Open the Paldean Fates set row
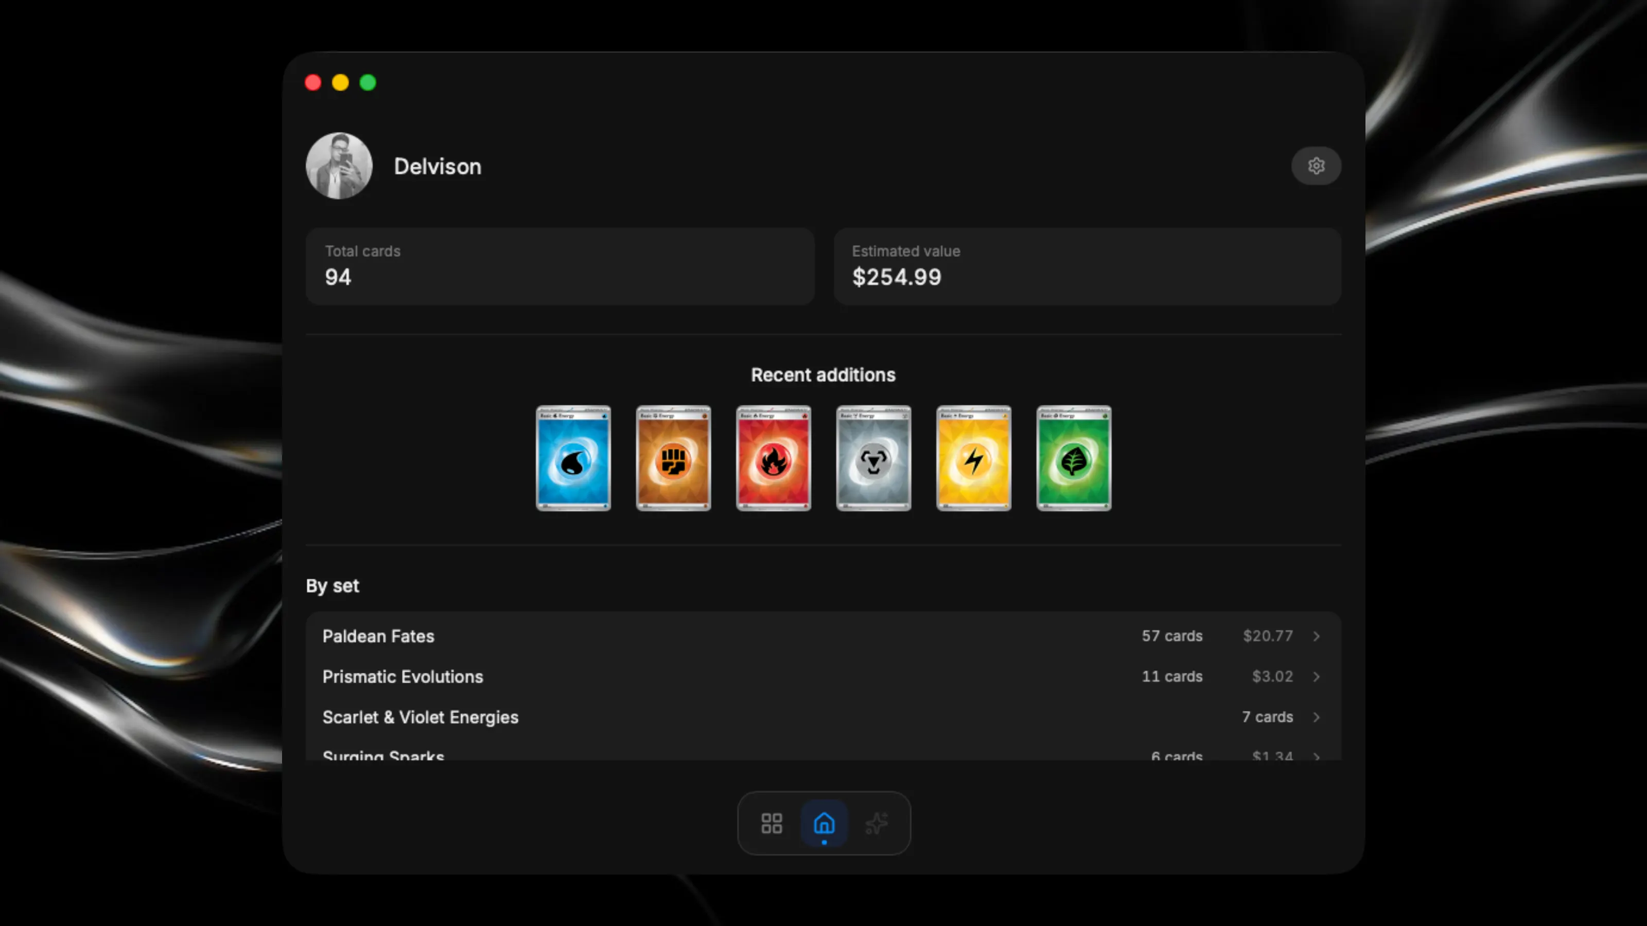The width and height of the screenshot is (1647, 926). click(x=823, y=636)
